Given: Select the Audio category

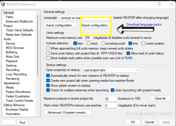Looking at the screenshot, I should pyautogui.click(x=7, y=39).
